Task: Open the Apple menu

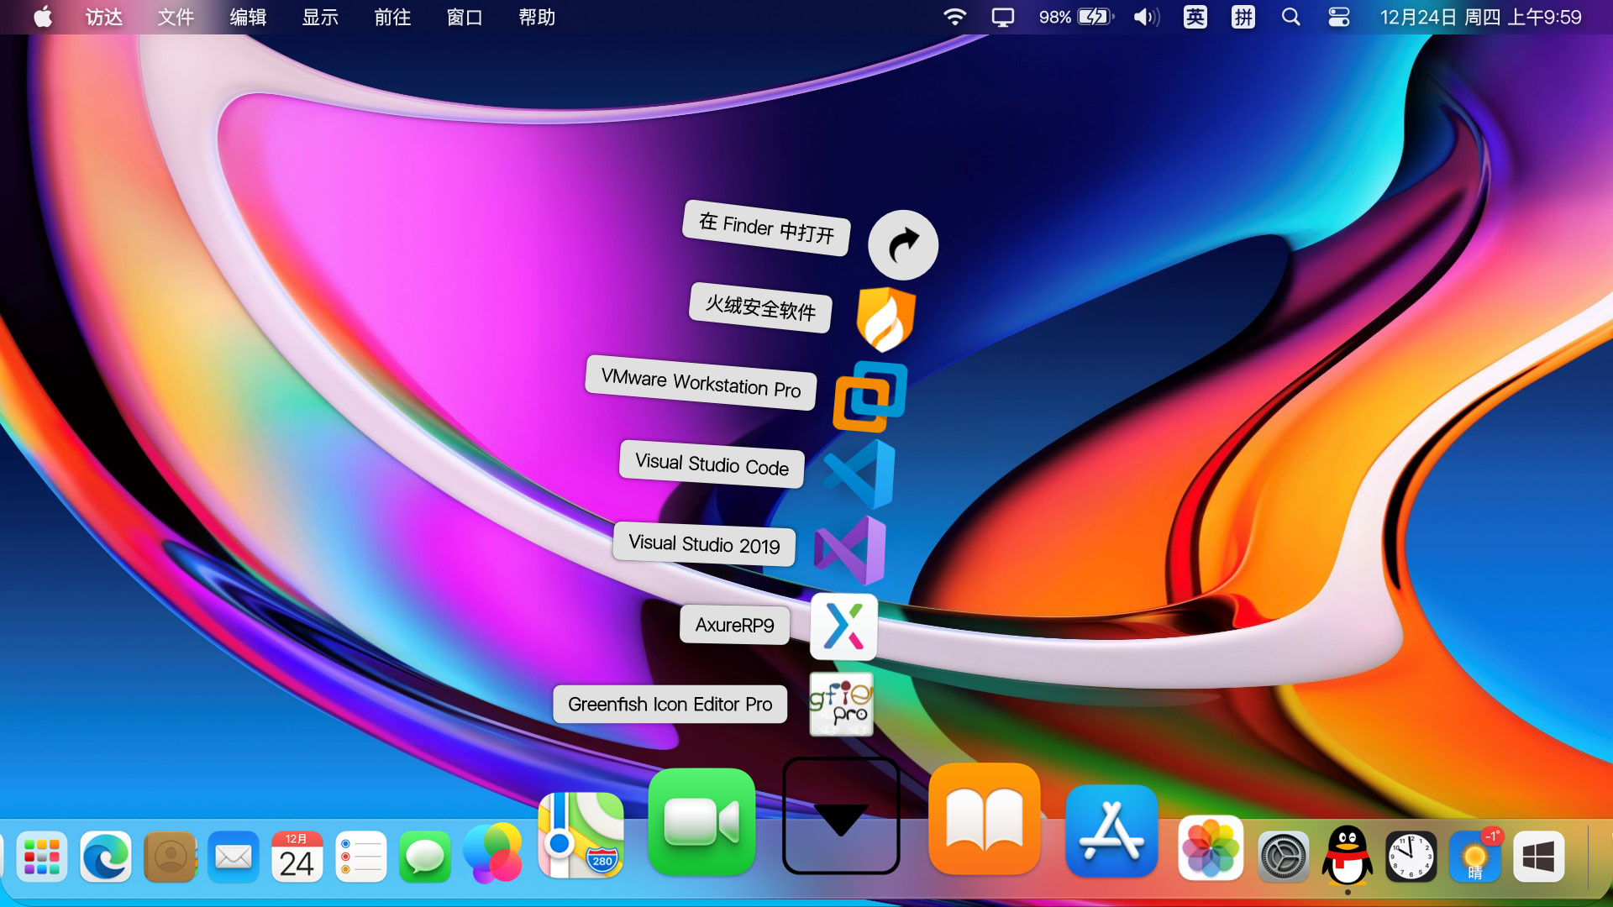Action: (43, 17)
